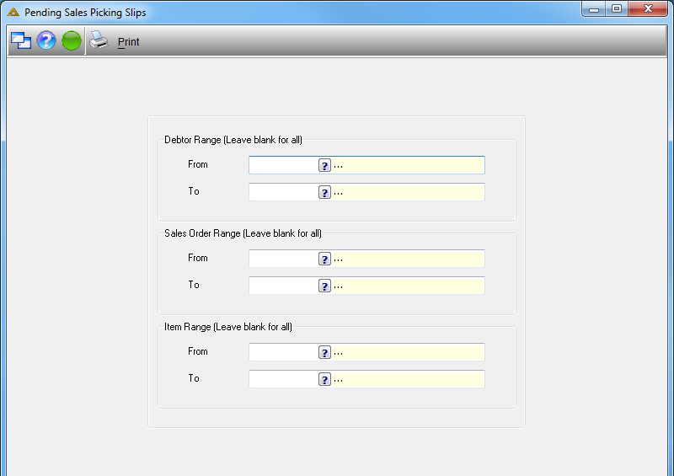Click the printer icon in toolbar
This screenshot has width=674, height=476.
(x=99, y=40)
